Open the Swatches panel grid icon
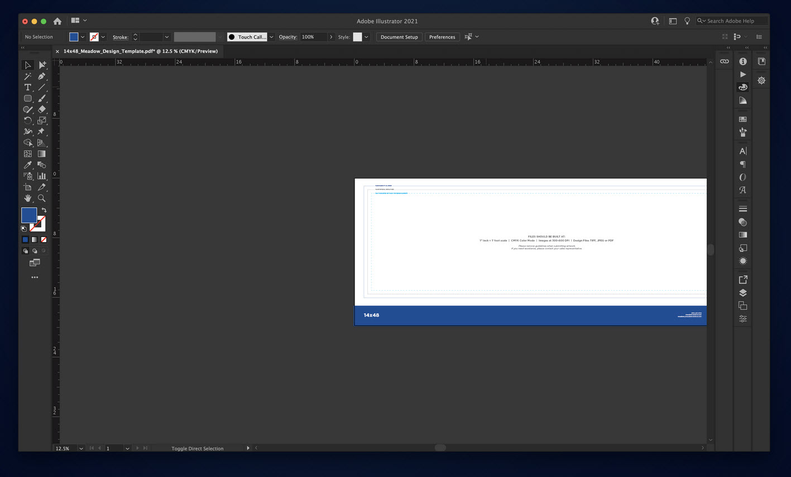Viewport: 791px width, 477px height. pyautogui.click(x=742, y=119)
